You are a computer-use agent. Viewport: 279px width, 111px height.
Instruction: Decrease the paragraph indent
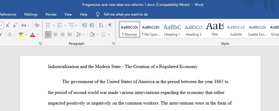coord(85,25)
